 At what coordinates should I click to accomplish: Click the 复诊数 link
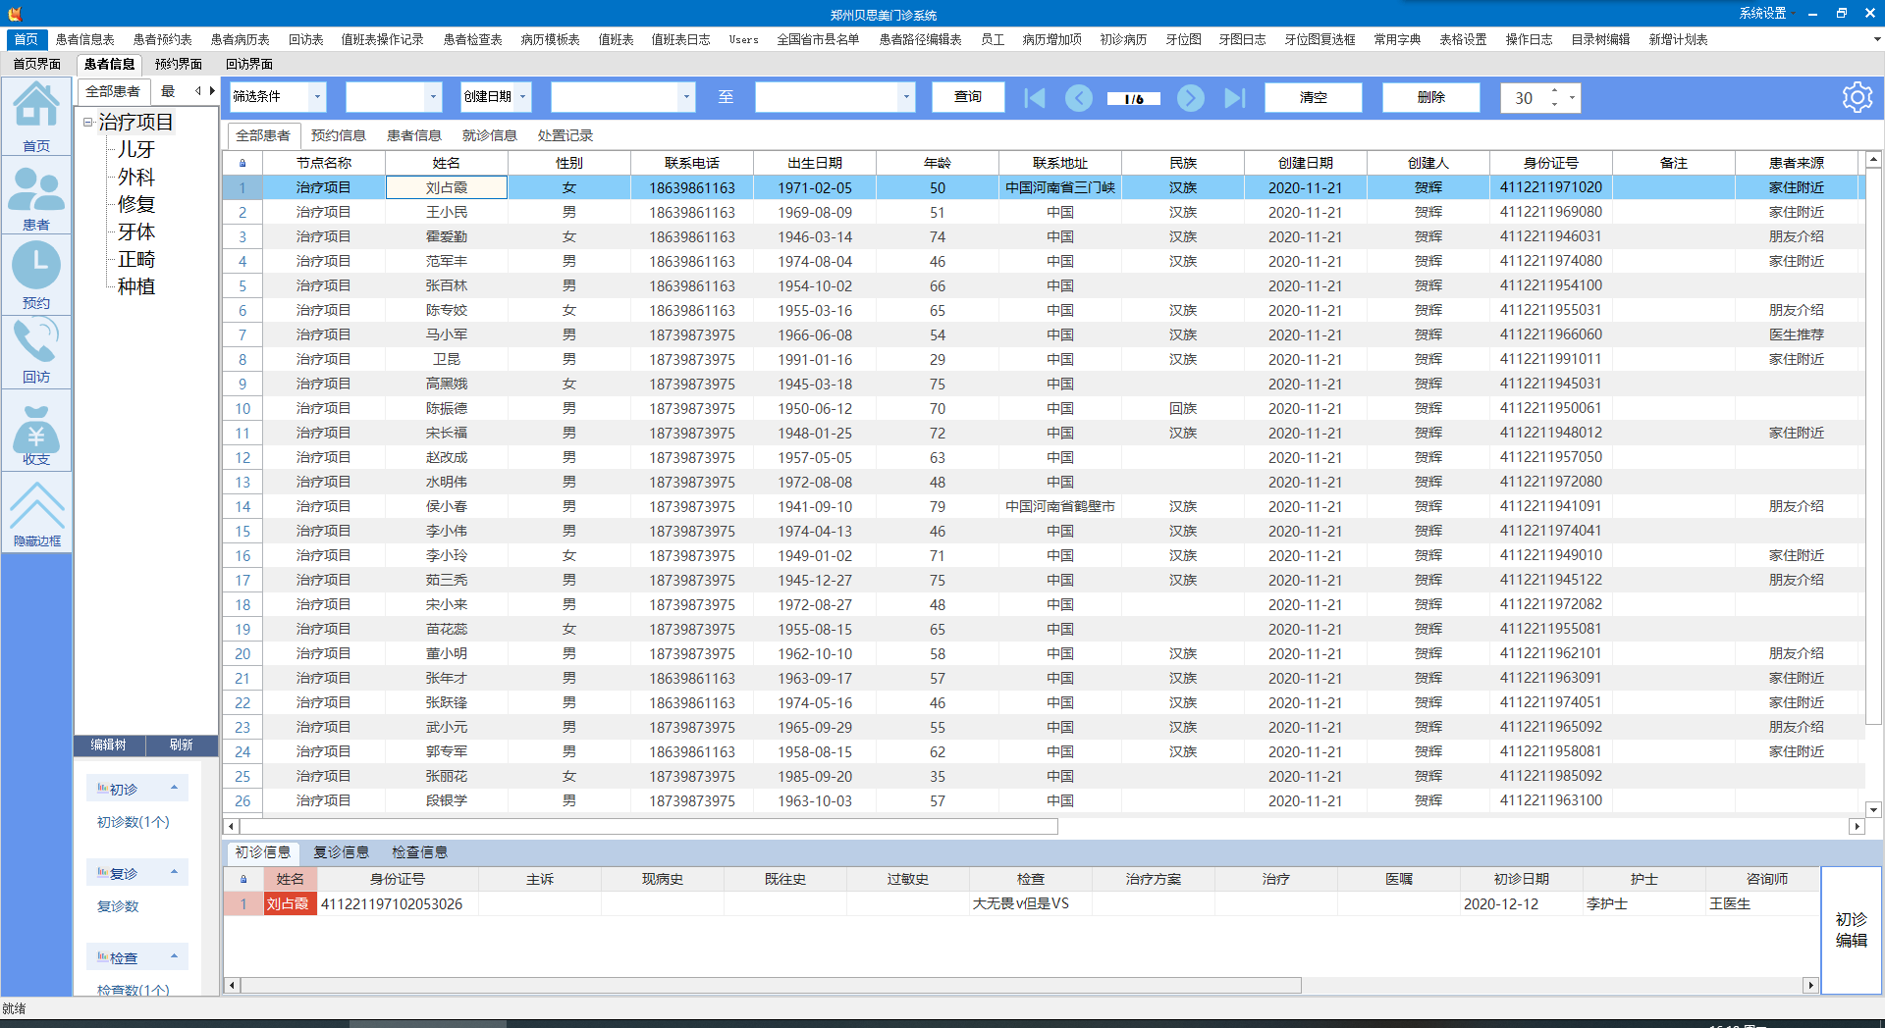pyautogui.click(x=118, y=906)
